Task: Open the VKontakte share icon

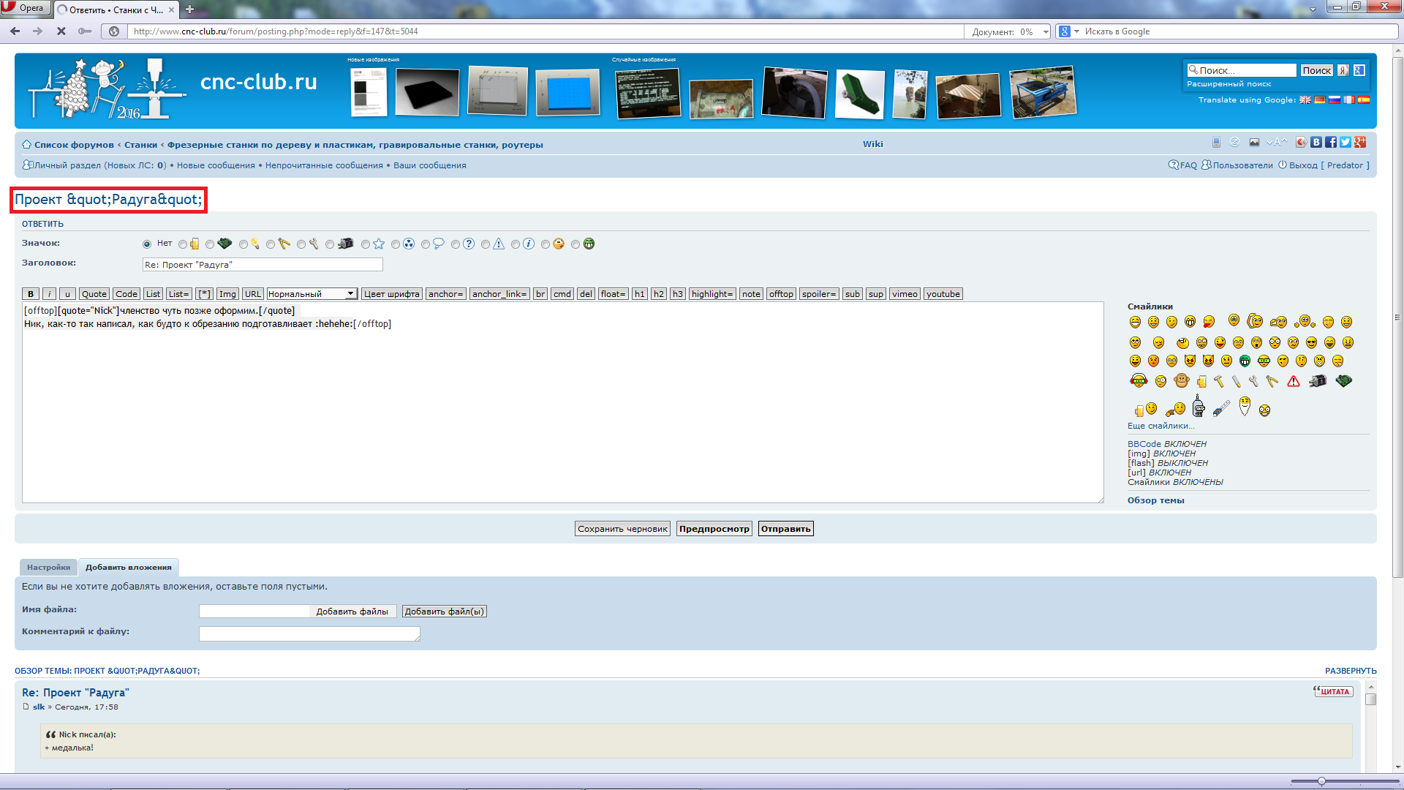Action: 1316,143
